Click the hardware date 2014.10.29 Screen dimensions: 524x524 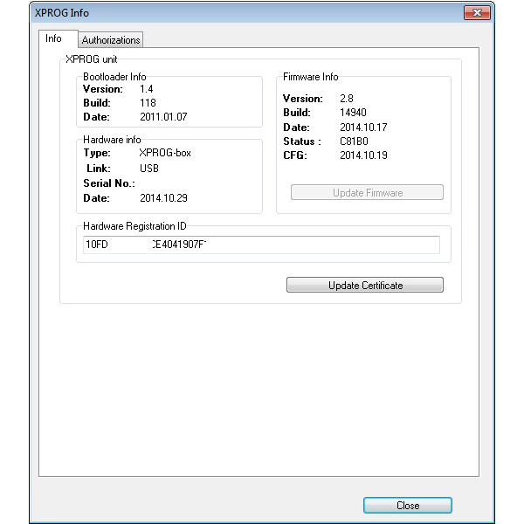[163, 198]
